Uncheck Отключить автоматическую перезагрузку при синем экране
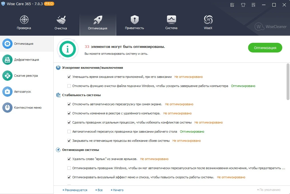Viewport: 290px width, 194px height. click(x=69, y=104)
